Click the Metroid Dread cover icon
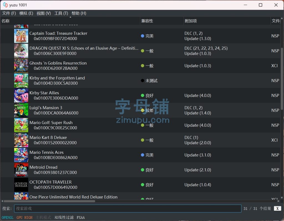This screenshot has height=221, width=284. [21, 170]
